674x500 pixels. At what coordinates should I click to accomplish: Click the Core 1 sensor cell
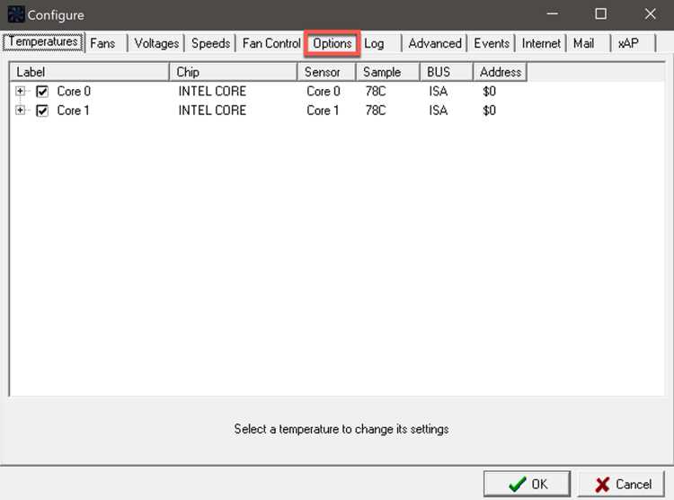pyautogui.click(x=323, y=111)
